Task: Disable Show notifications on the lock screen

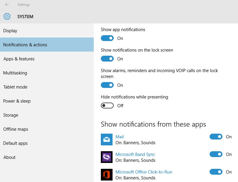Action: [107, 59]
